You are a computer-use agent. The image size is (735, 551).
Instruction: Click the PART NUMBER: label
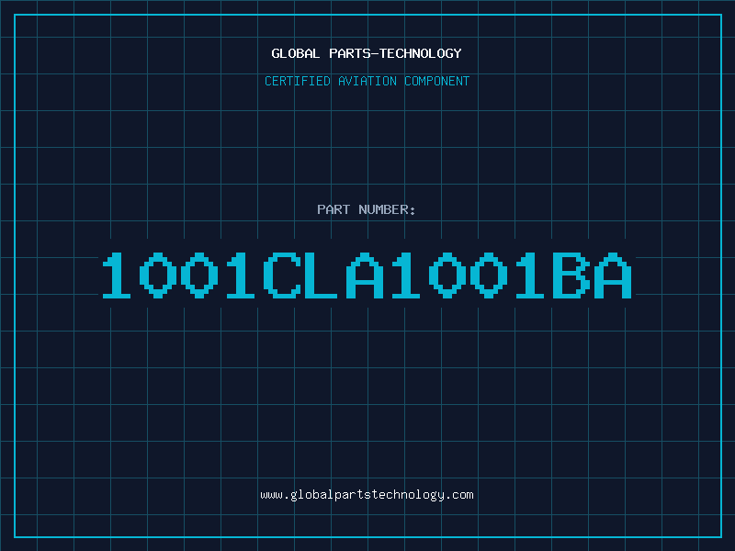(367, 209)
